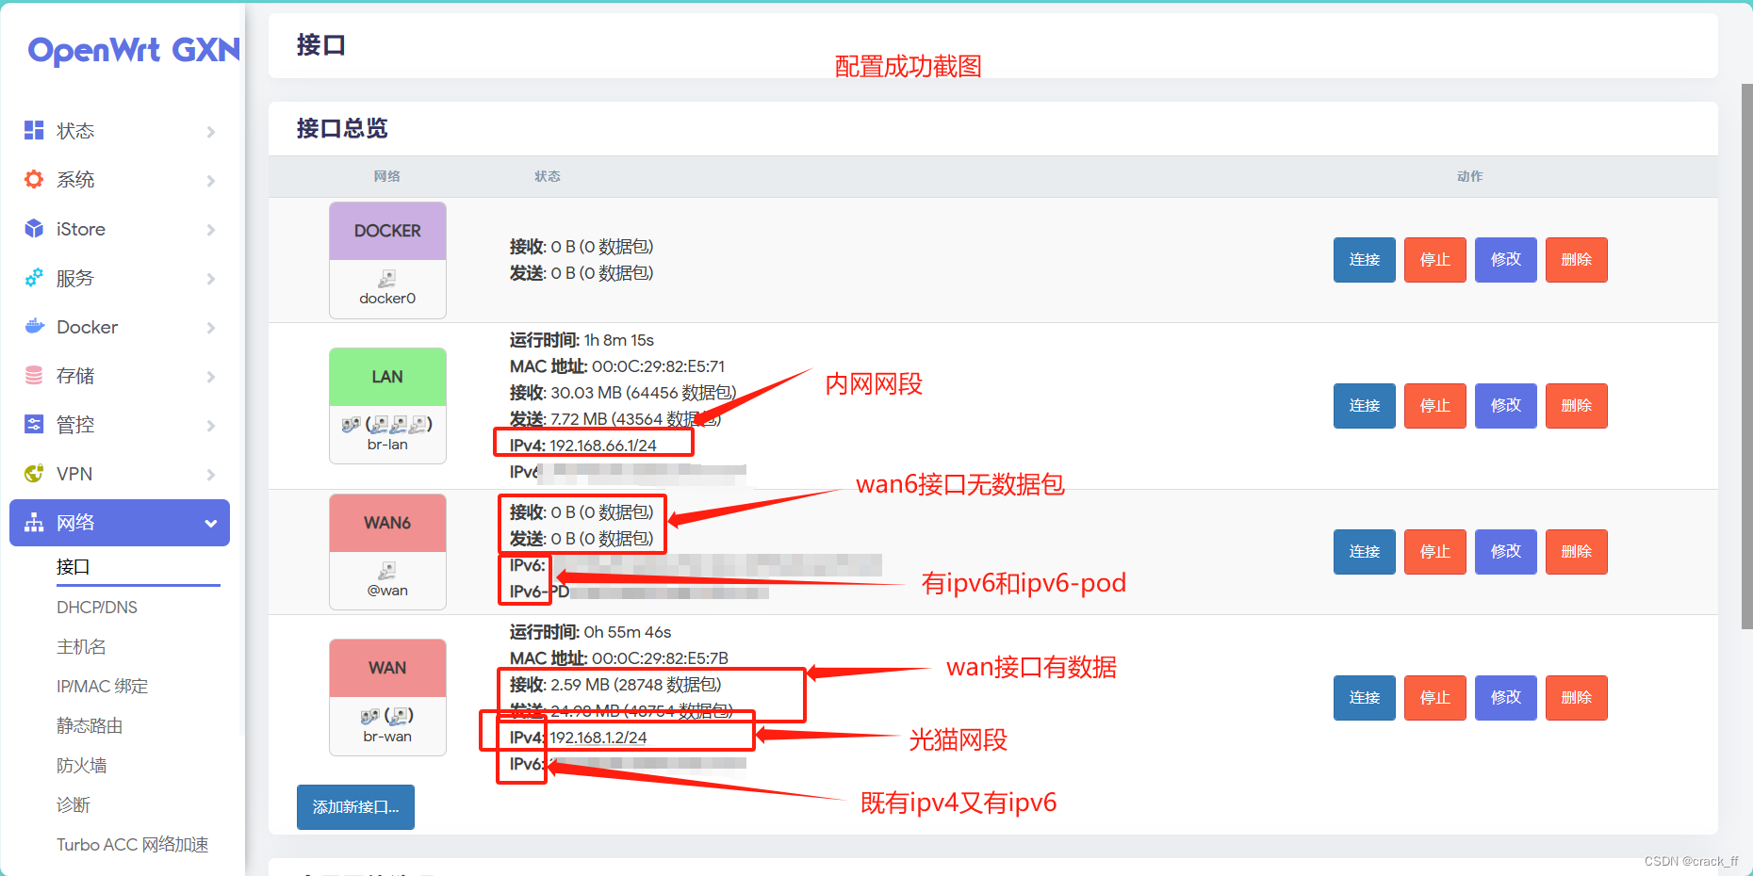Select the 服务 (Services) sidebar icon
Screen dimensions: 1753x876
coord(33,277)
